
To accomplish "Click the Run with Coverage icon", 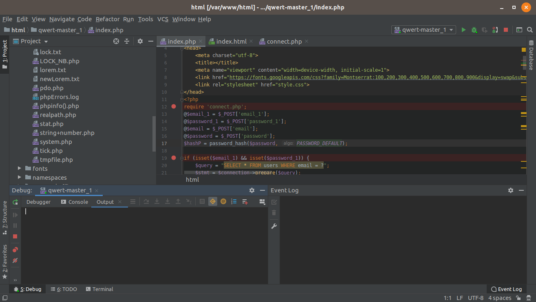I will click(485, 30).
